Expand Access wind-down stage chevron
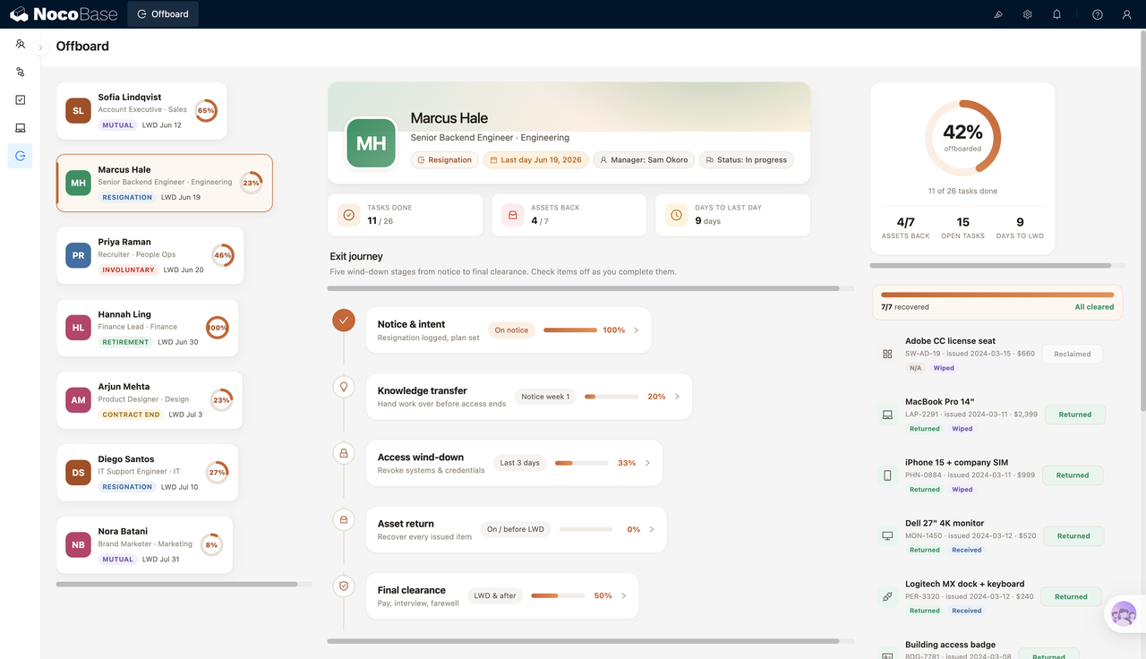This screenshot has height=659, width=1146. click(x=648, y=463)
